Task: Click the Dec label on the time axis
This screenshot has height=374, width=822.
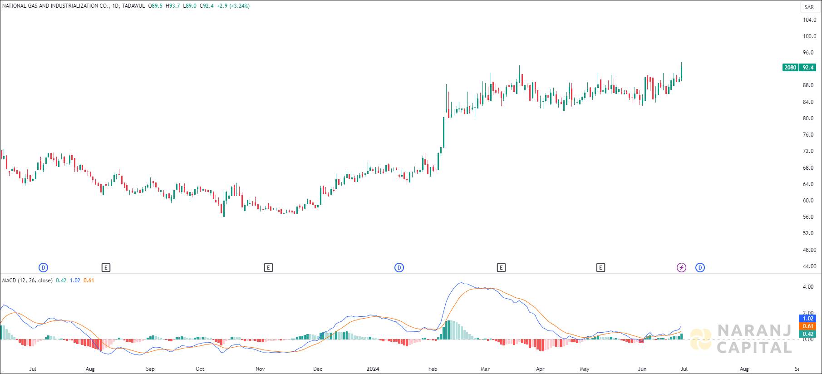Action: [318, 369]
